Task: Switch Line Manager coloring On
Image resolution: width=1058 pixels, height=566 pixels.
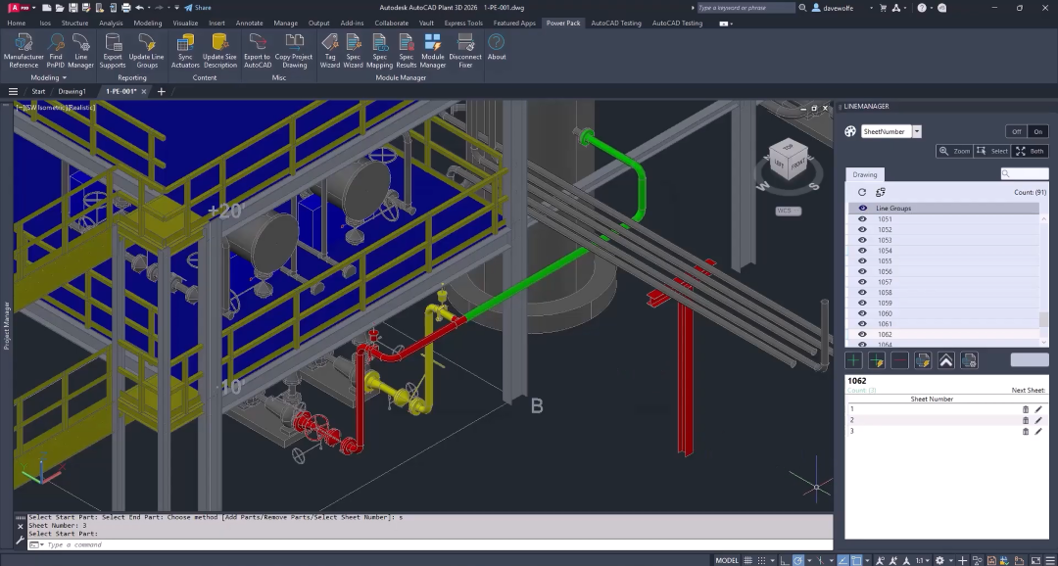Action: 1037,131
